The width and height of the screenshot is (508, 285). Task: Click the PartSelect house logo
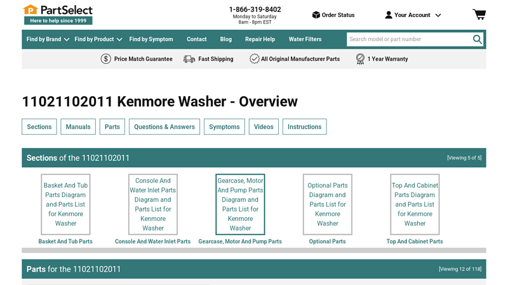coord(30,9)
